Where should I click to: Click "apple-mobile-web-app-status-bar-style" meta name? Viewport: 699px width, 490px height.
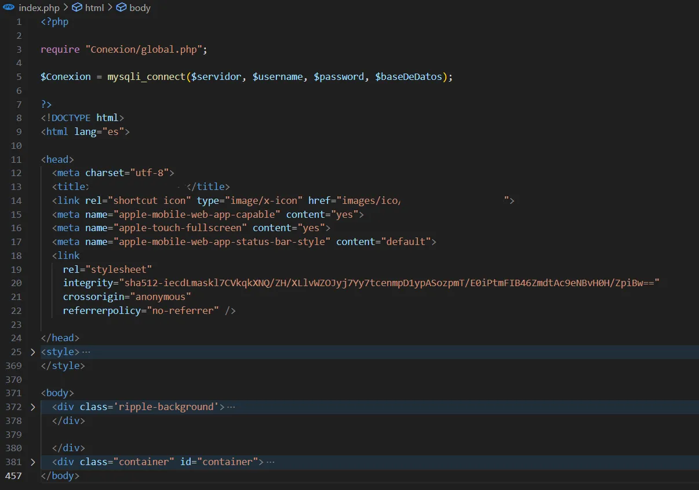point(222,242)
